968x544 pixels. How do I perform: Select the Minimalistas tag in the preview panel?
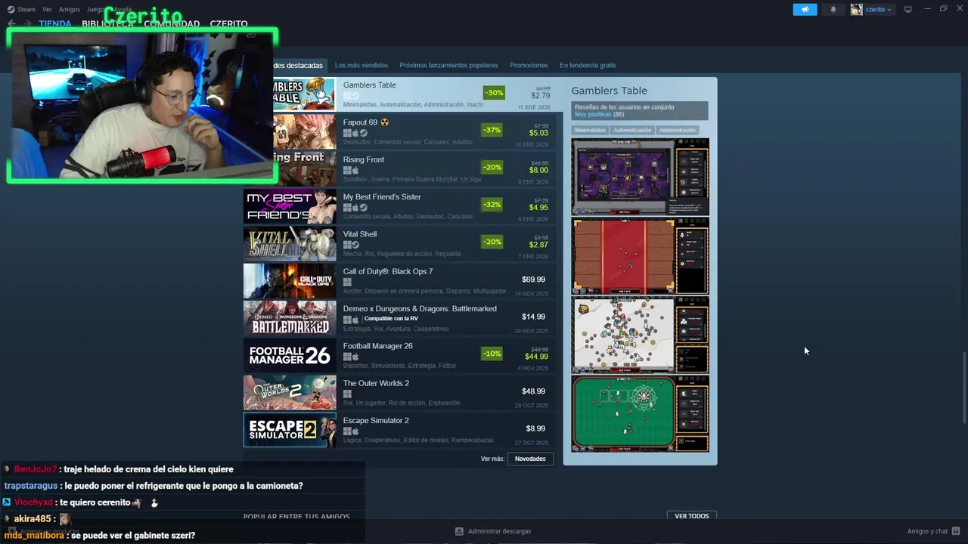pos(590,130)
